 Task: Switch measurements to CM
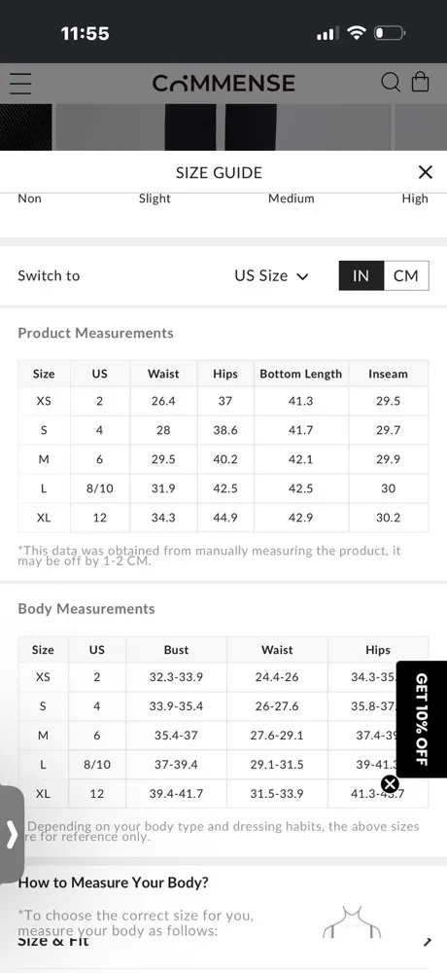406,275
